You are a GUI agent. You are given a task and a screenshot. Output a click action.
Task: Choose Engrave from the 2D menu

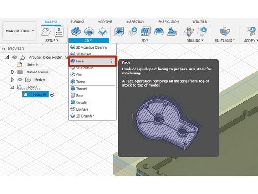92,109
